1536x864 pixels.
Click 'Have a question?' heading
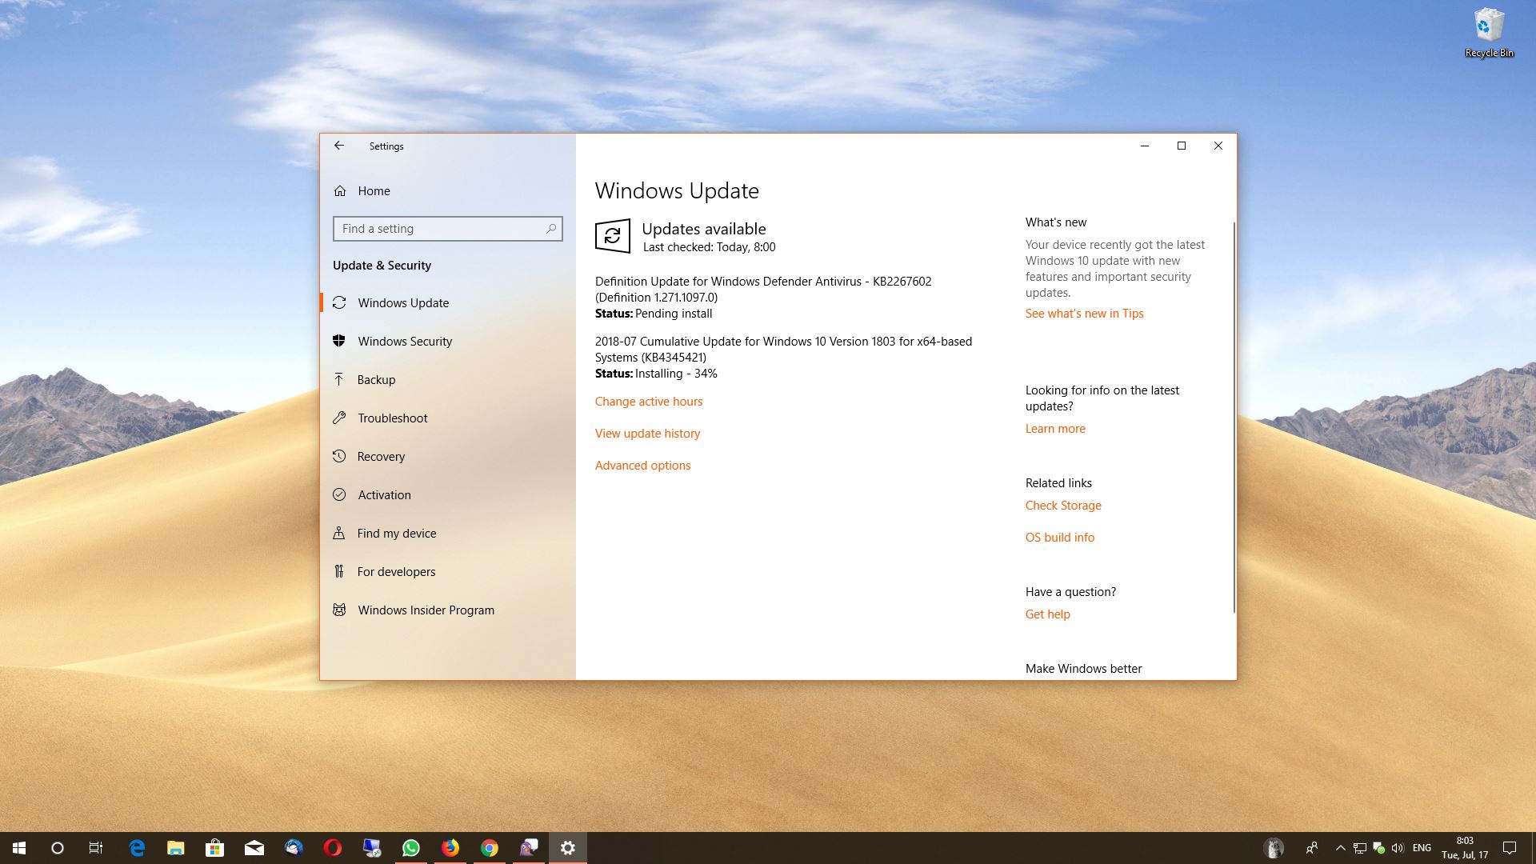[1070, 592]
